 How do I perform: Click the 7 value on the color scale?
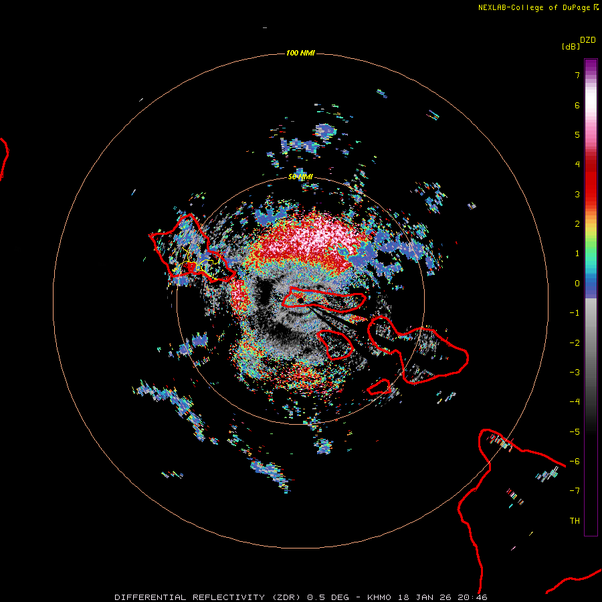[577, 75]
